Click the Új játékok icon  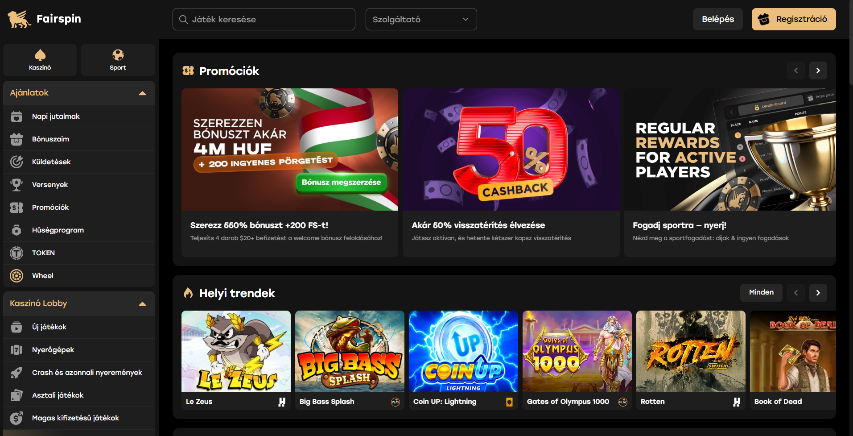[16, 327]
